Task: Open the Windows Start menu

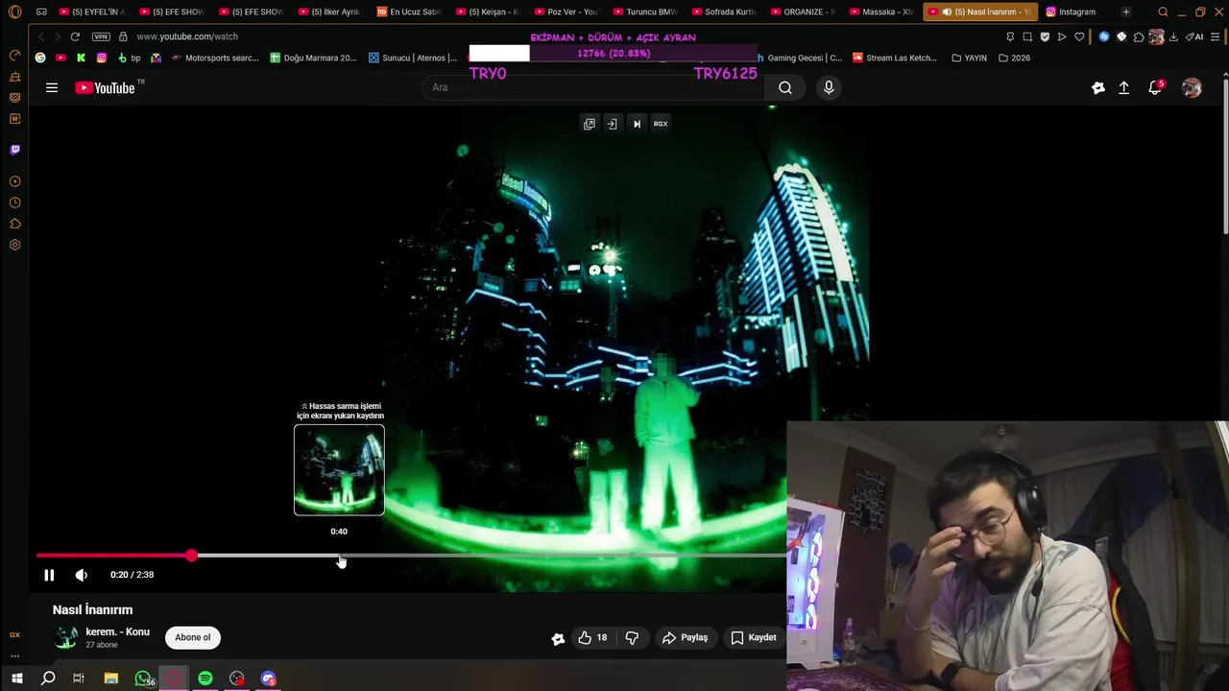Action: [x=16, y=679]
